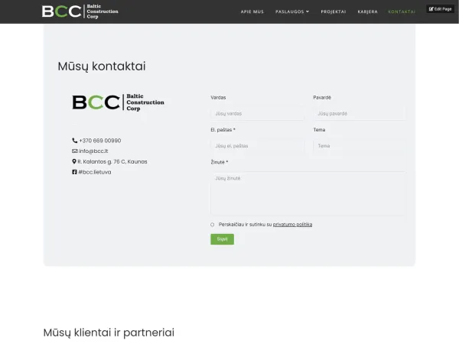Click the envelope icon beside info@bcc.lt

point(75,151)
